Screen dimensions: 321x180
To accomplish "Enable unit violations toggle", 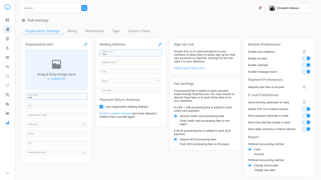I will 306,52.
